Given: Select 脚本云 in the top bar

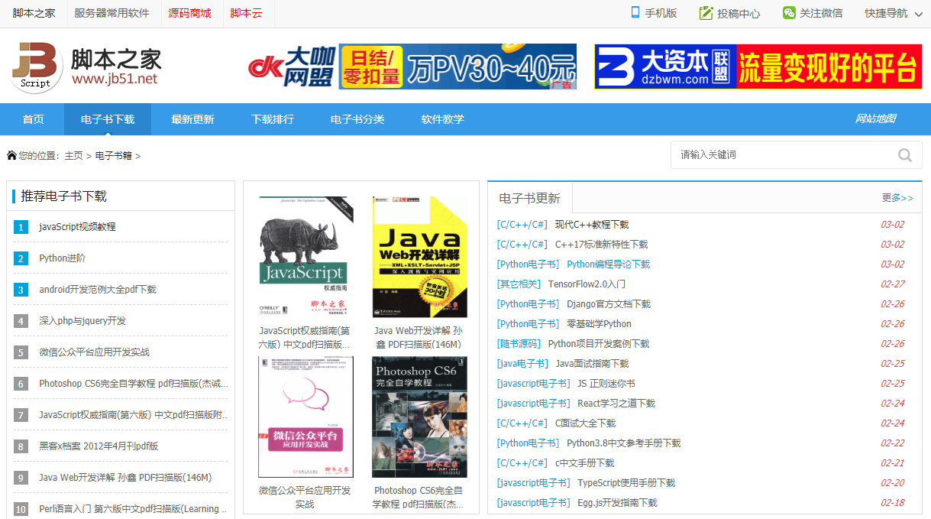Looking at the screenshot, I should tap(247, 13).
